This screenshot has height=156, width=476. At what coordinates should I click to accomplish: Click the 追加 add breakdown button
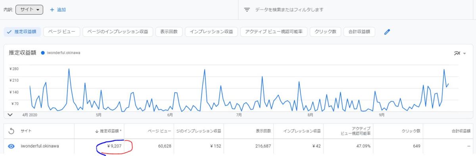(x=58, y=10)
